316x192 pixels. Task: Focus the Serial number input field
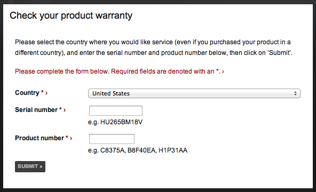116,110
